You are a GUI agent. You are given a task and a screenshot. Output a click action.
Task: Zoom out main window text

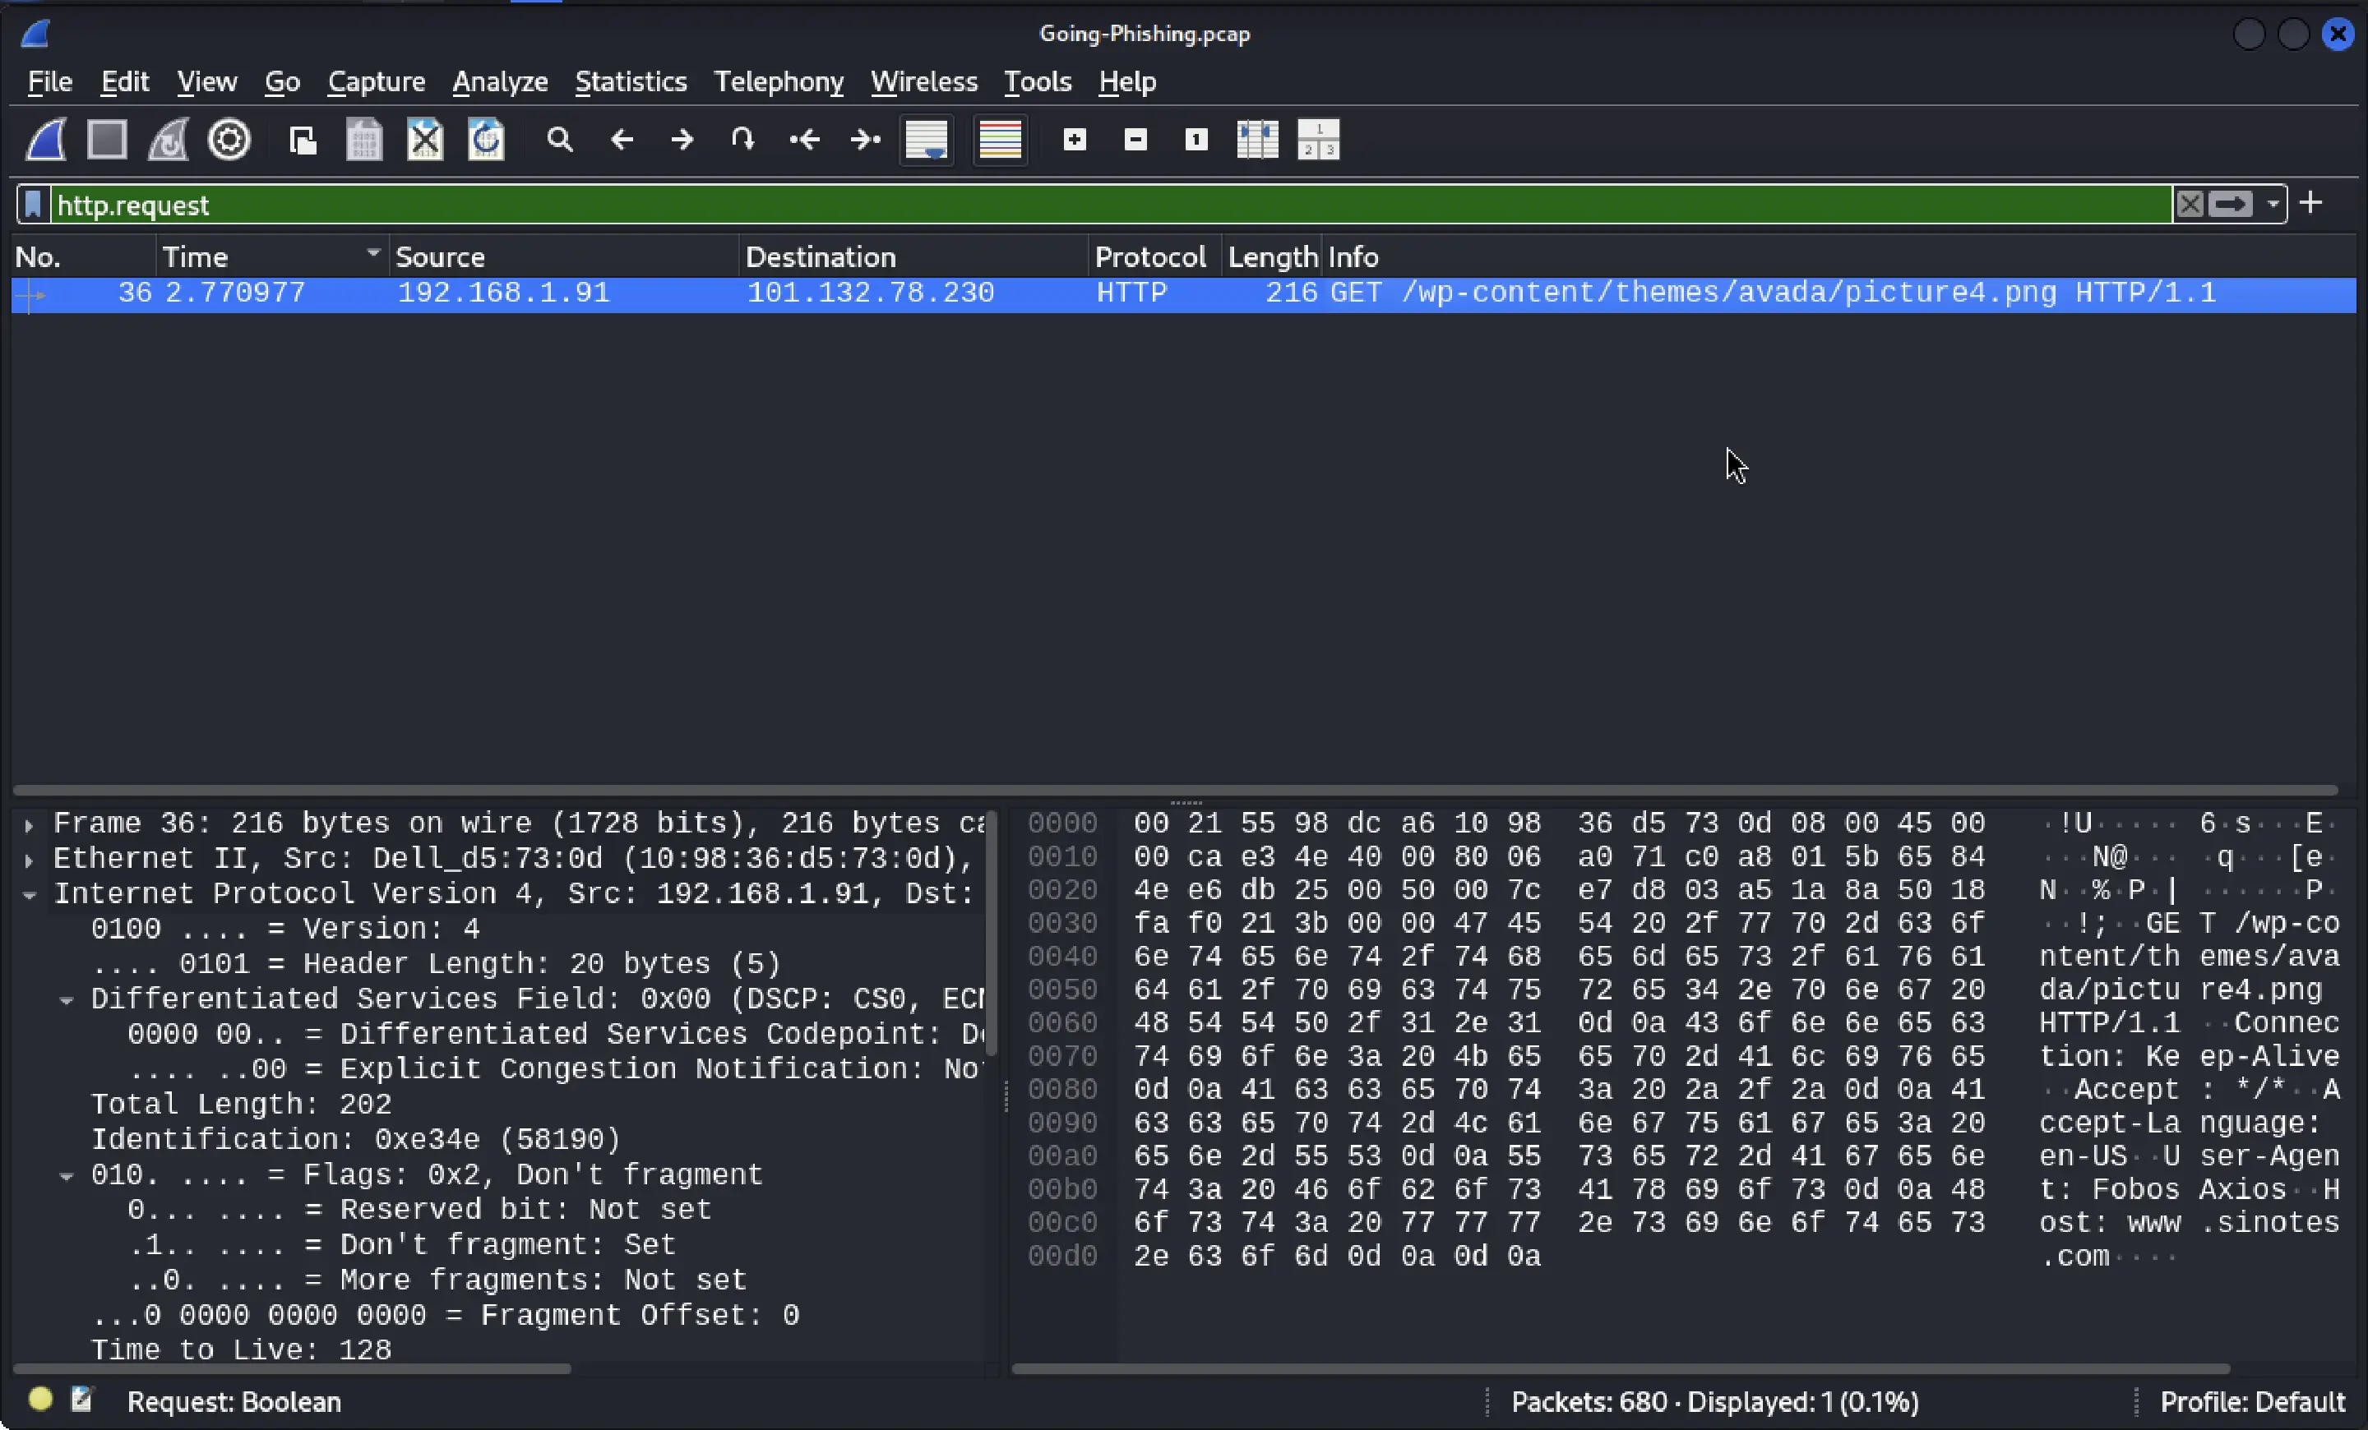pyautogui.click(x=1136, y=141)
